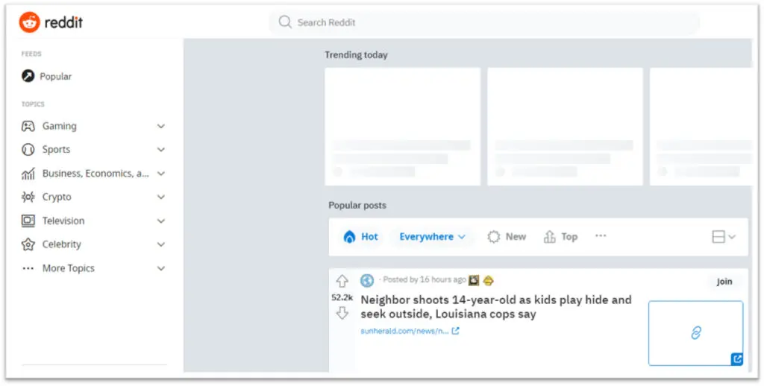Open the Celebrity topic

[61, 244]
